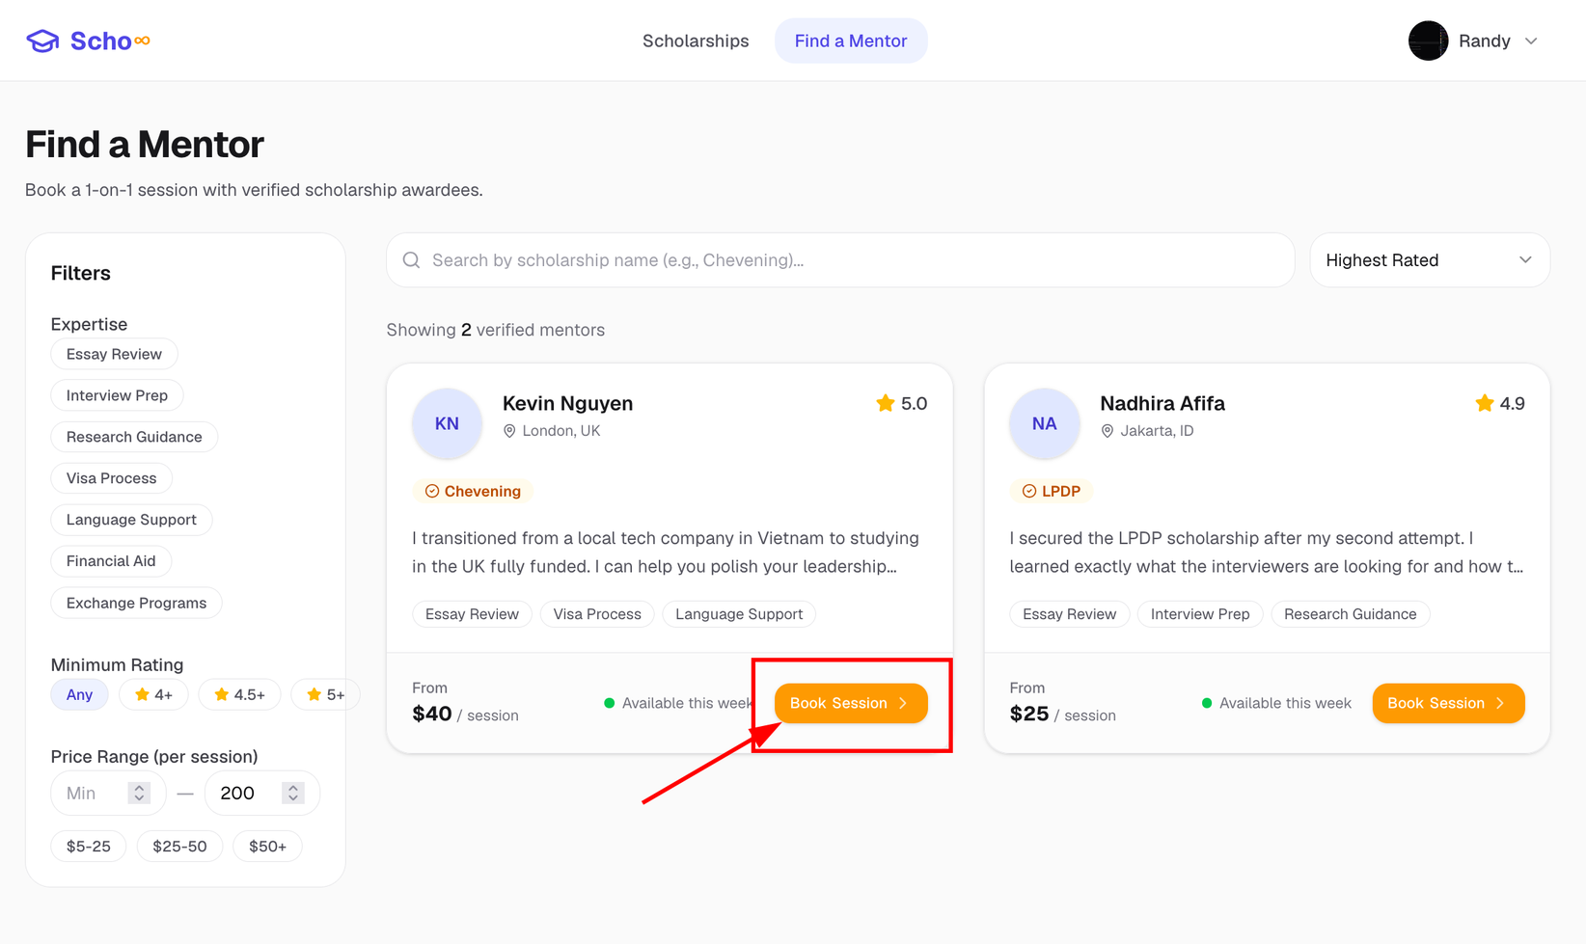The image size is (1586, 944).
Task: Expand the Randy account menu chevron
Action: click(1531, 40)
